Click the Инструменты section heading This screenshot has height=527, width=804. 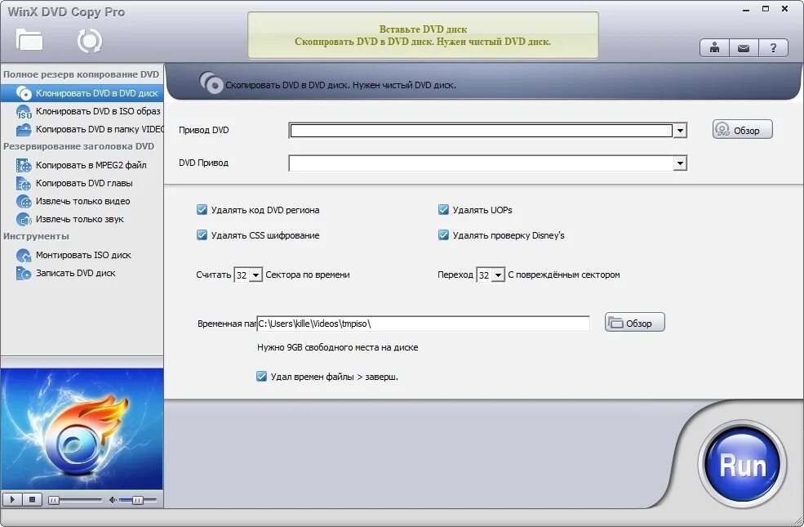point(36,236)
